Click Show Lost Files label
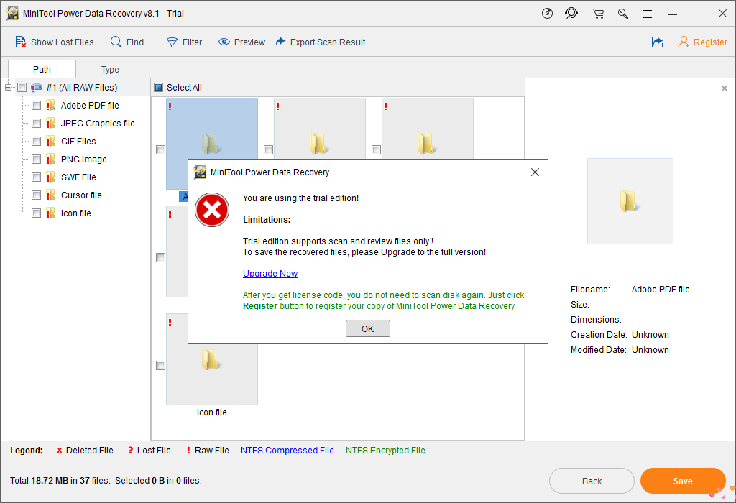Image resolution: width=736 pixels, height=503 pixels. pyautogui.click(x=63, y=42)
